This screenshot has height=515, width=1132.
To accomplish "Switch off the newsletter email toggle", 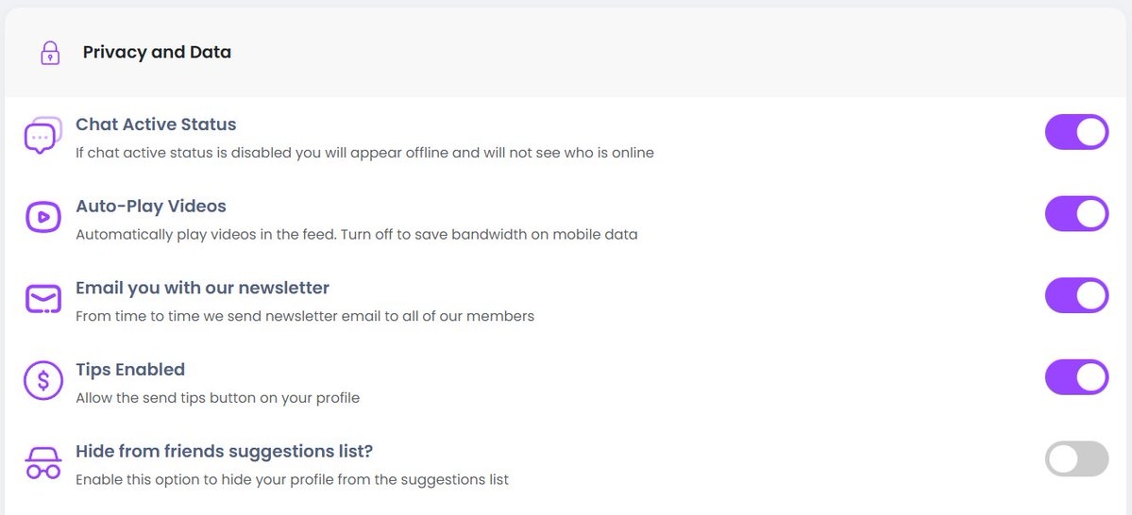I will coord(1076,295).
